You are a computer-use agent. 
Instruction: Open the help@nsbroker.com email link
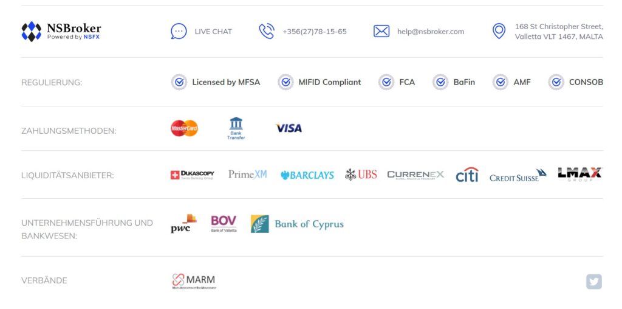click(x=431, y=32)
